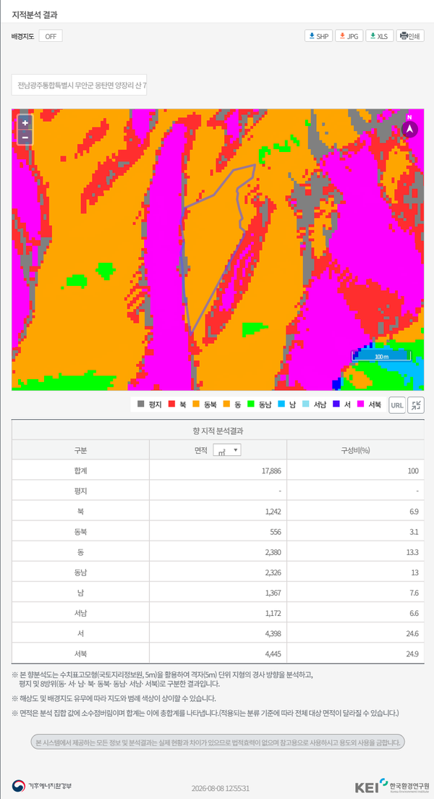Image resolution: width=434 pixels, height=799 pixels.
Task: Click the 향 지적 분석결과 table title
Action: point(218,431)
